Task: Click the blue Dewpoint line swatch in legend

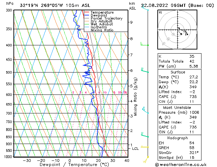Action: 87,15
